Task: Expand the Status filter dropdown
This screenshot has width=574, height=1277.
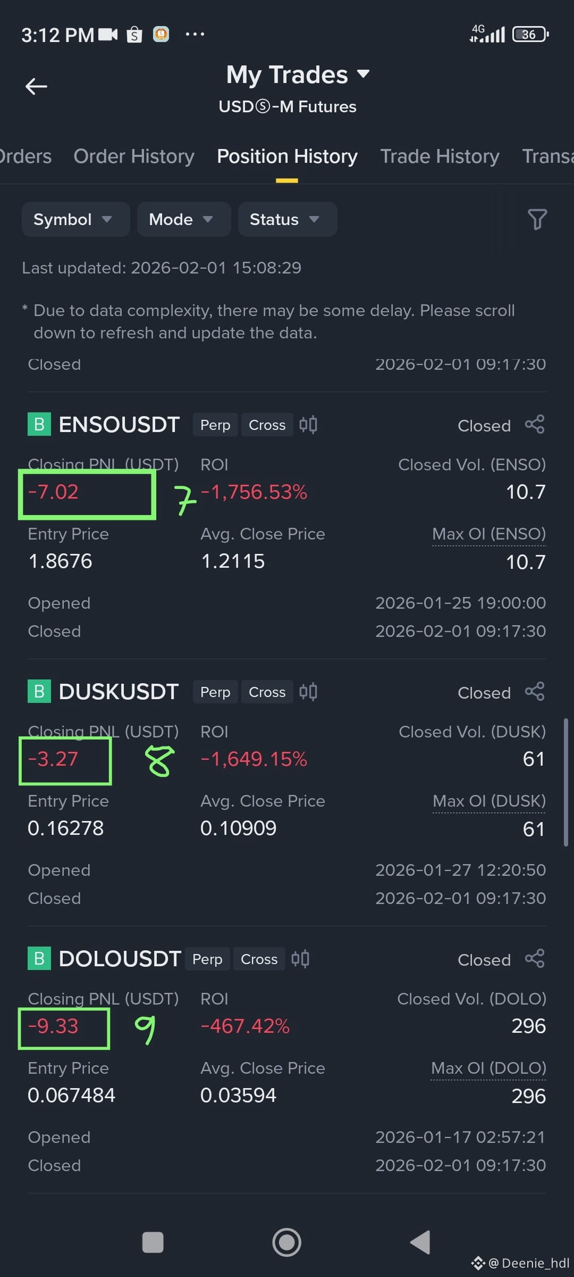Action: click(287, 219)
